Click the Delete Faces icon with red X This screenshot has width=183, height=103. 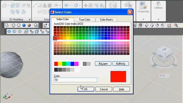(42, 31)
